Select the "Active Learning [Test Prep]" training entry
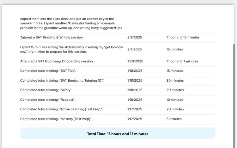237x148 pixels. pyautogui.click(x=62, y=109)
